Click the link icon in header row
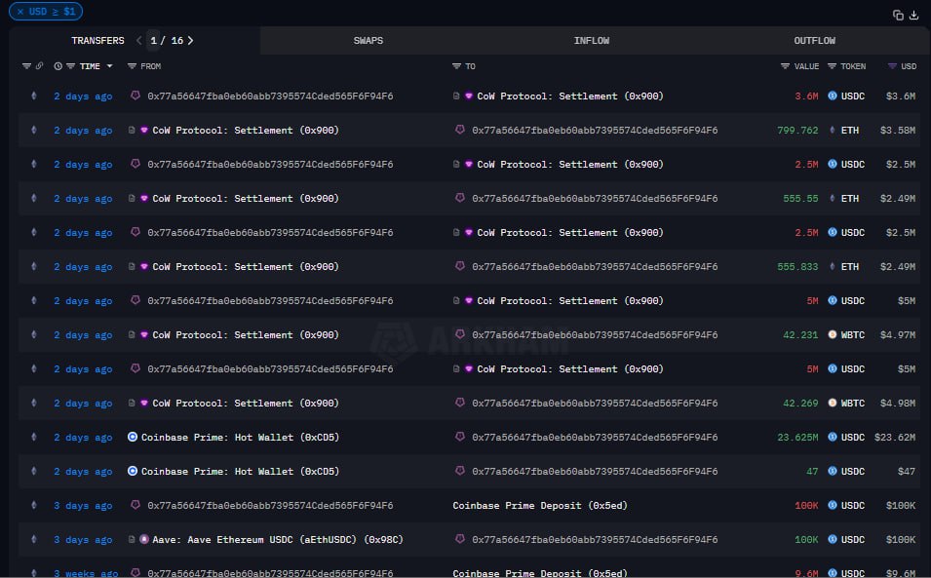Screen dimensions: 931x578 pyautogui.click(x=39, y=66)
